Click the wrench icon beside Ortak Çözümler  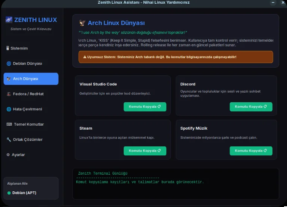pos(9,139)
